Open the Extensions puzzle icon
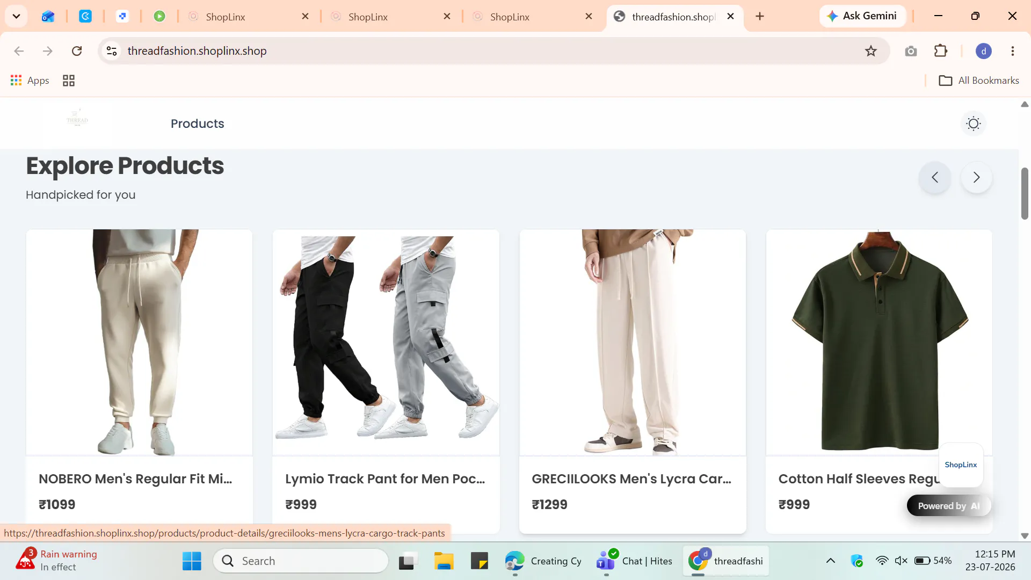 (x=941, y=50)
